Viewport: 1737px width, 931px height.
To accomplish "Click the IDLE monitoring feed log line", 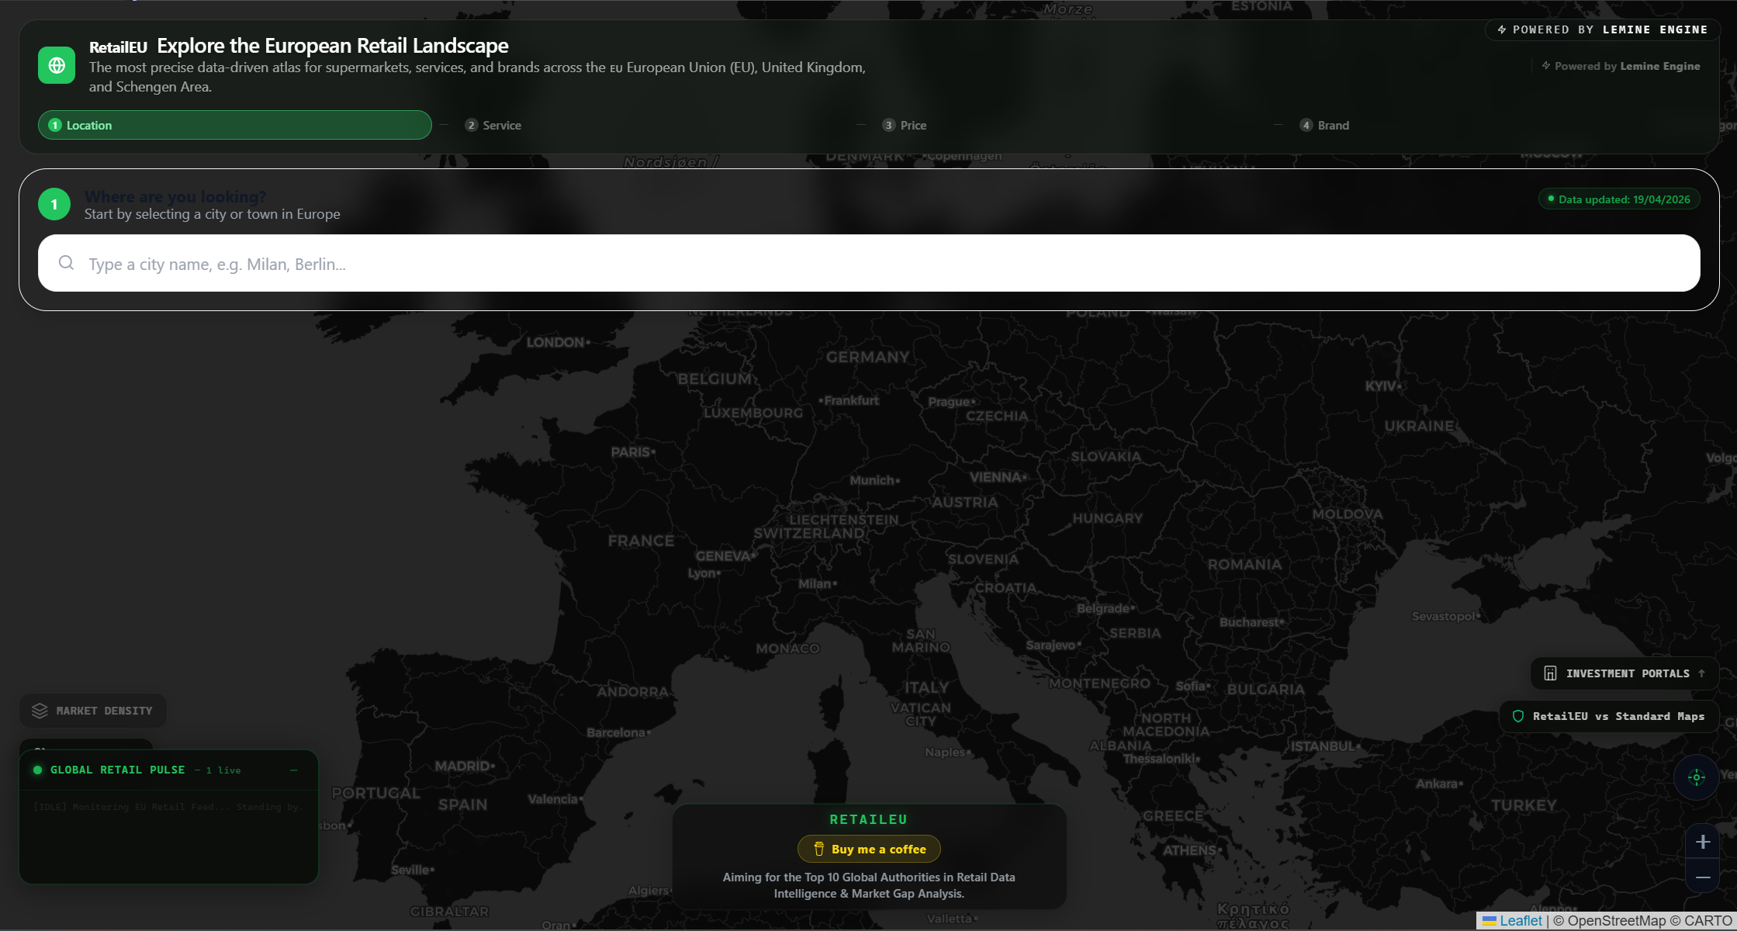I will 168,807.
